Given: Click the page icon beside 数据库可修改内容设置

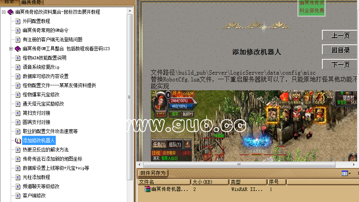Looking at the screenshot, I should pos(18,77).
